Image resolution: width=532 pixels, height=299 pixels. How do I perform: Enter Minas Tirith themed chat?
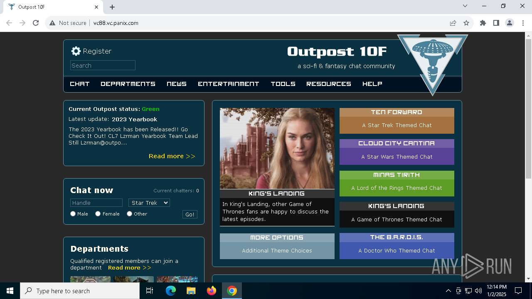tap(397, 184)
